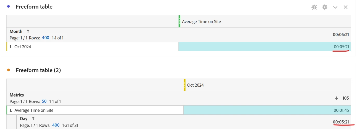Click the blue dot beside Freeform table

point(9,6)
